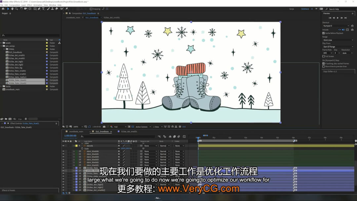Open the Play From dropdown
Image resolution: width=357 pixels, height=201 pixels.
[337, 47]
